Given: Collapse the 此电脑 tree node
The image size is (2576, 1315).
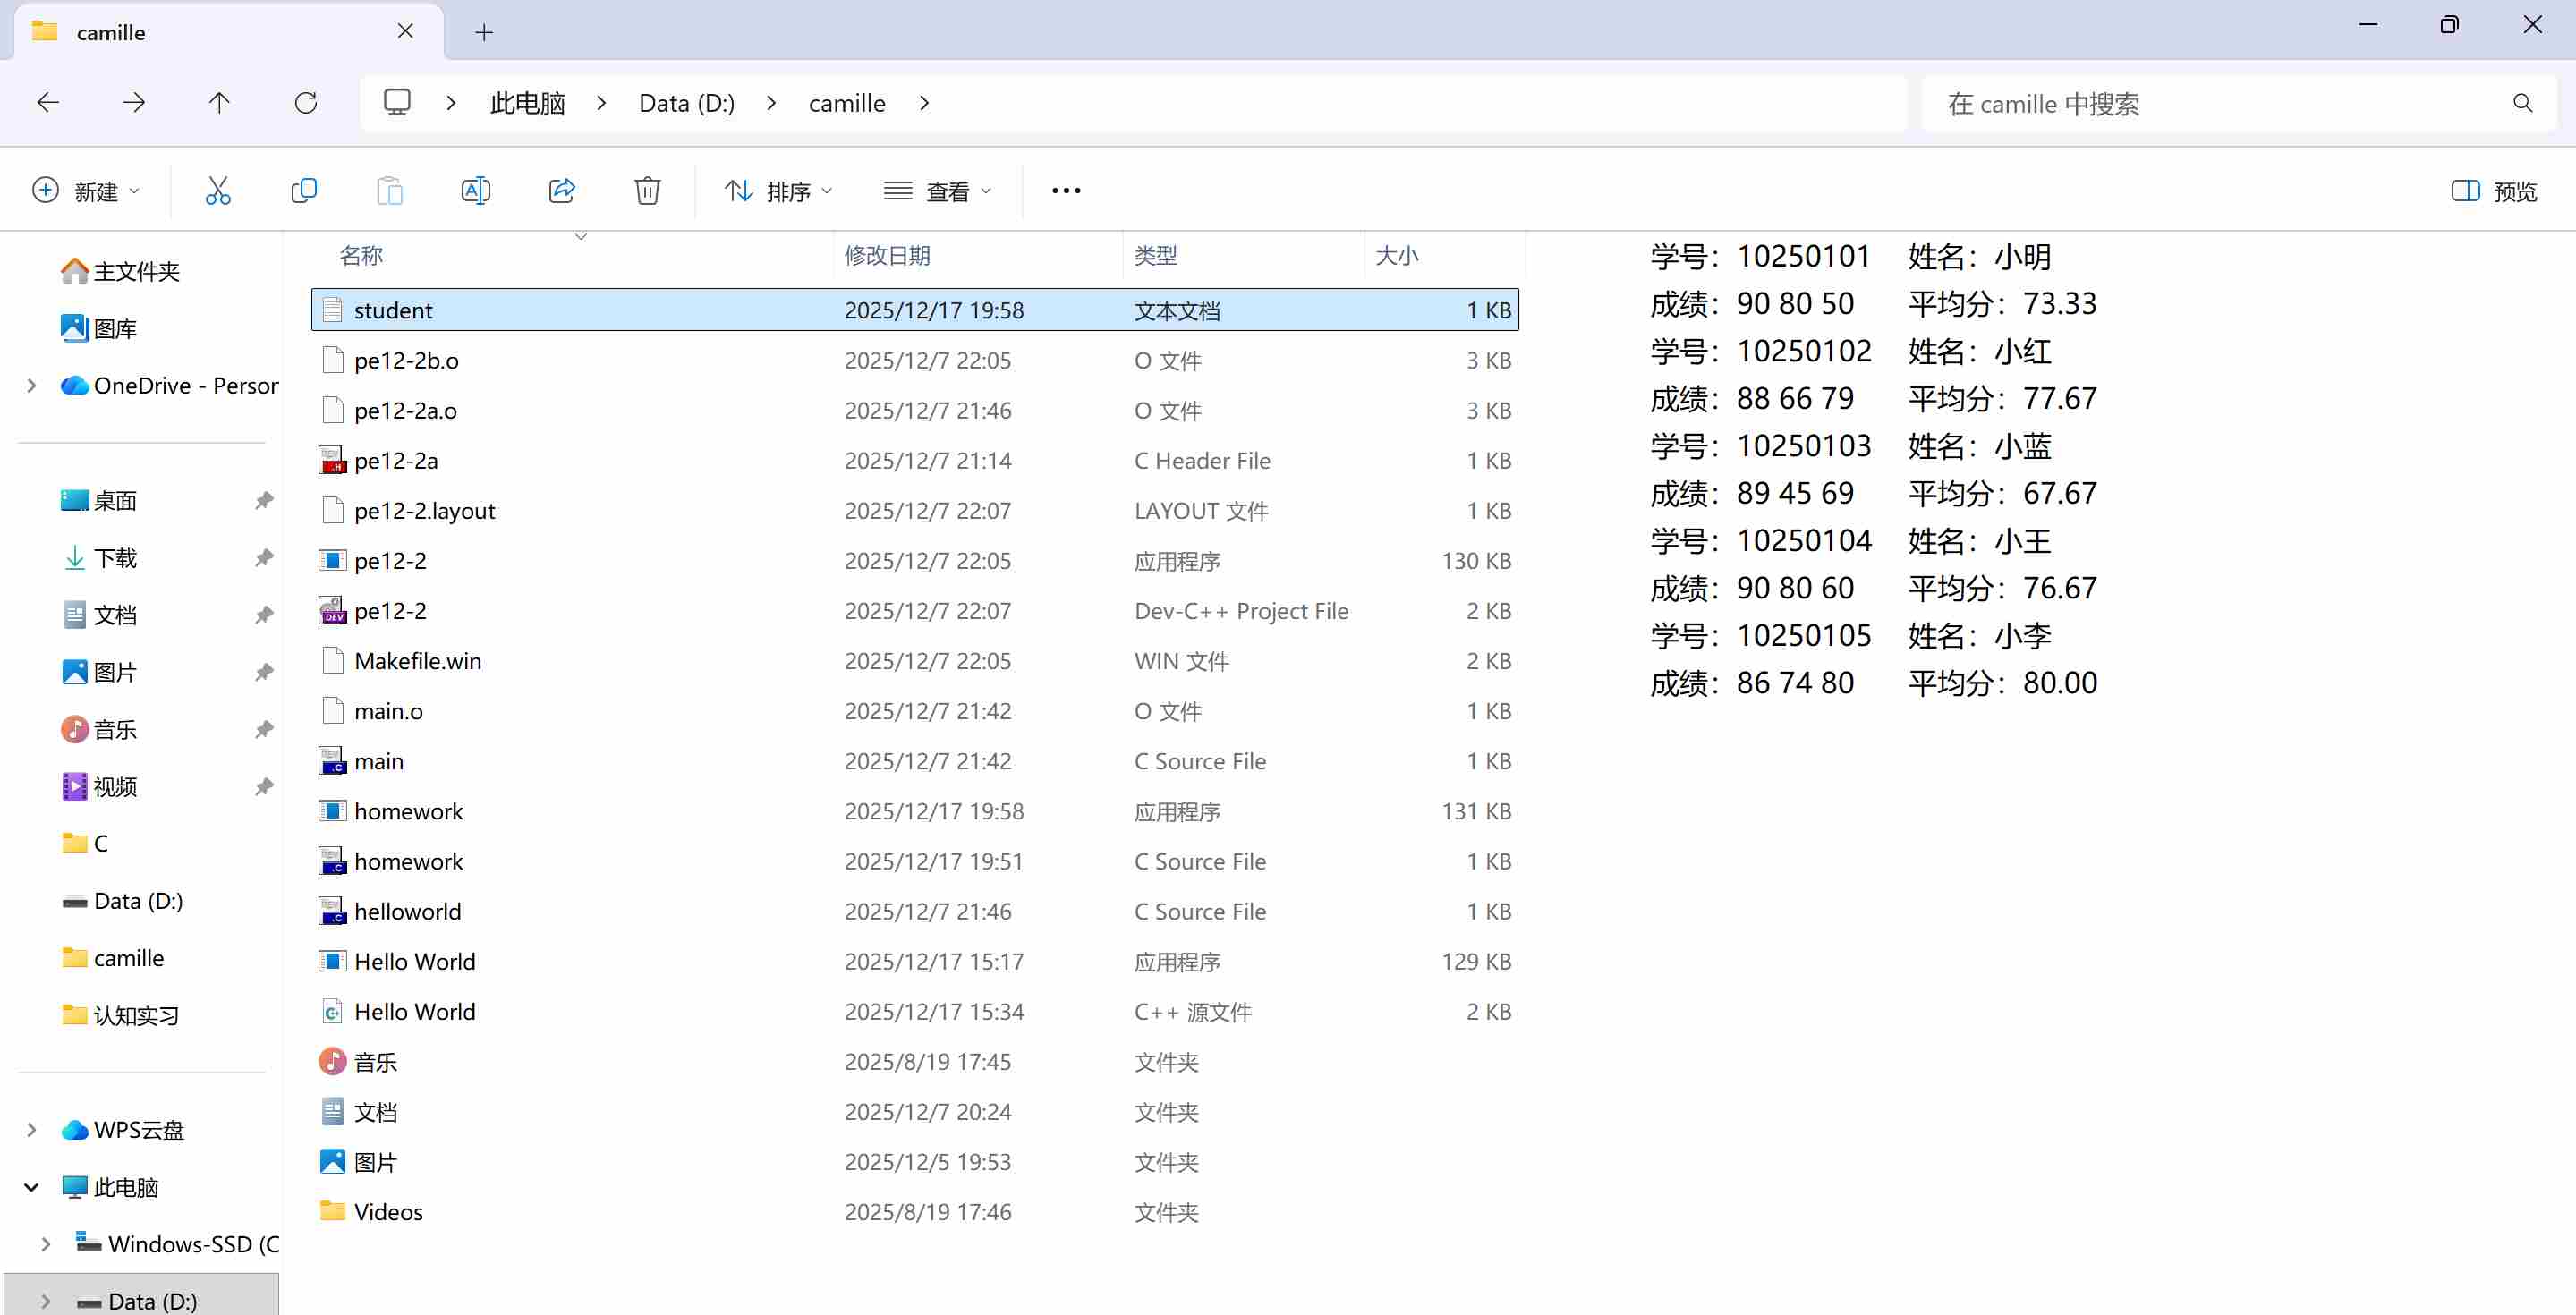Looking at the screenshot, I should tap(32, 1187).
